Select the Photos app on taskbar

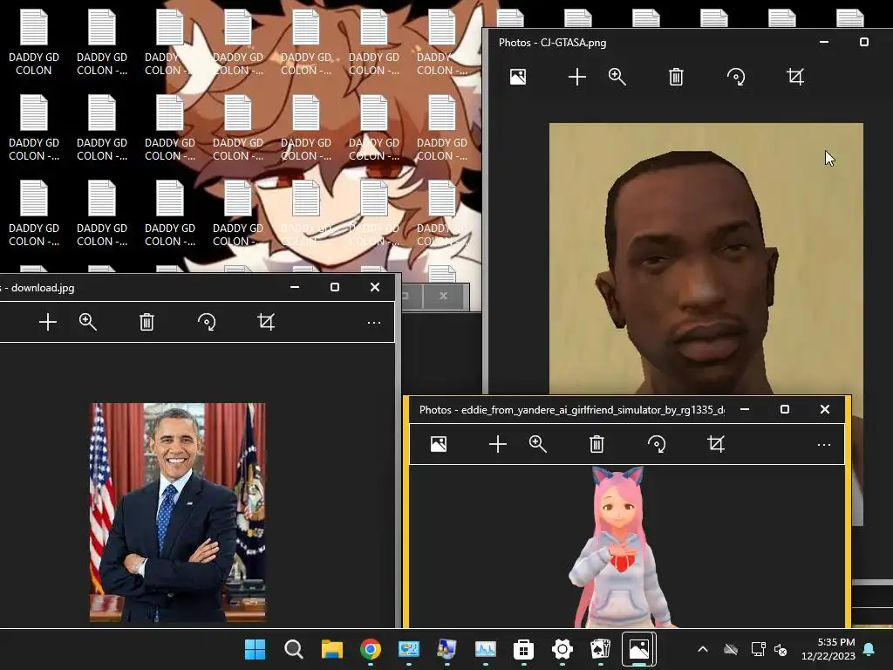[638, 649]
